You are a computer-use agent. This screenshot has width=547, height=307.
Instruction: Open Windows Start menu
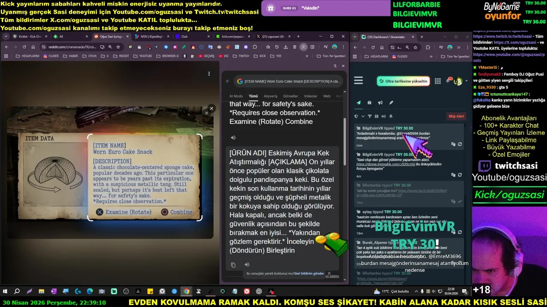pyautogui.click(x=5, y=291)
